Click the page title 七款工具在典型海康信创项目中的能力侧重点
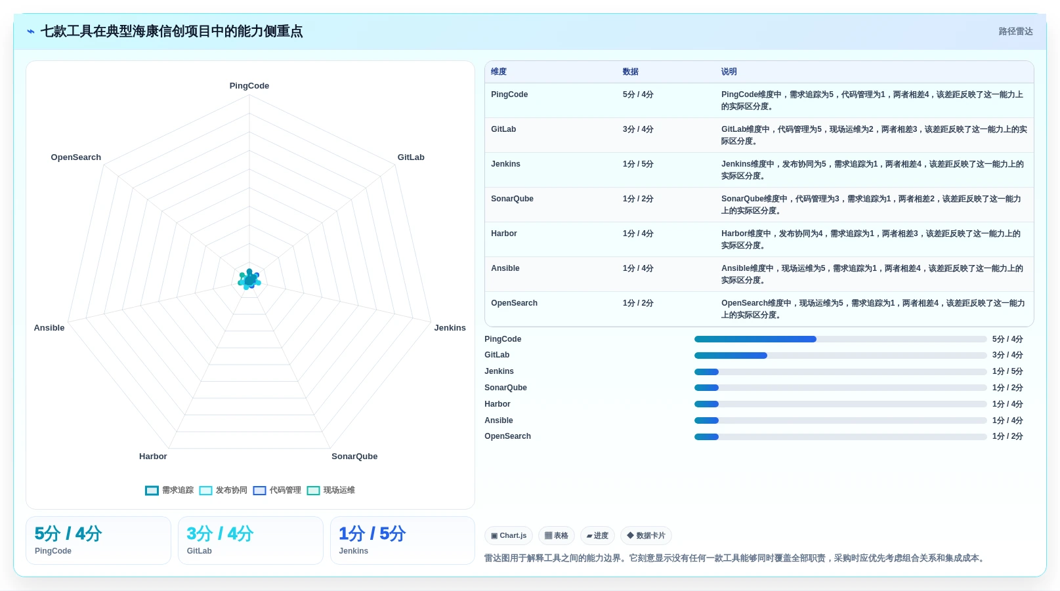The width and height of the screenshot is (1060, 591). click(171, 31)
